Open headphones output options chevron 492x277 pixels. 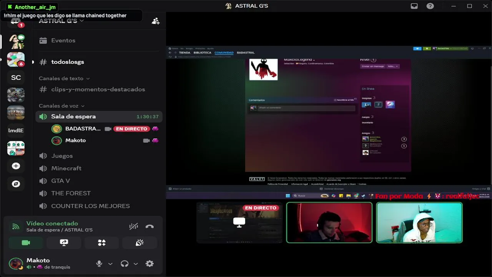click(x=136, y=264)
